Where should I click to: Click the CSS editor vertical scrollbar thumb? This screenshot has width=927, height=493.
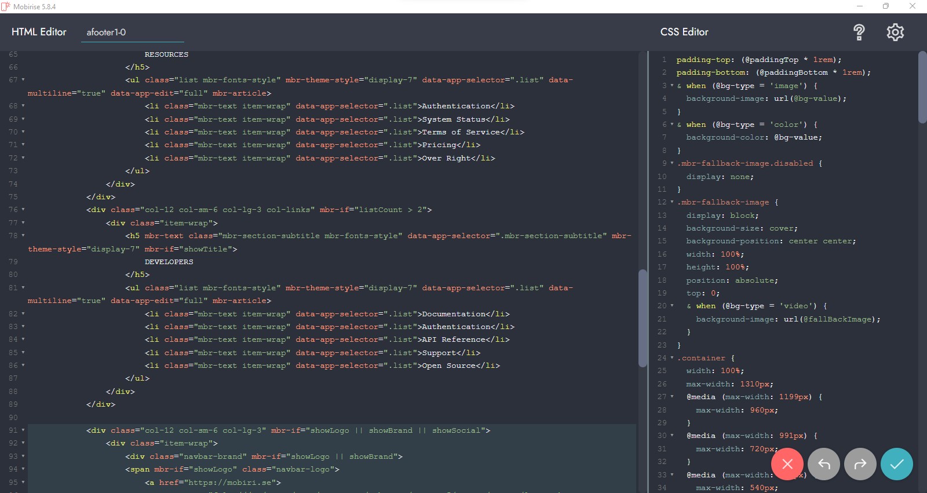[922, 87]
